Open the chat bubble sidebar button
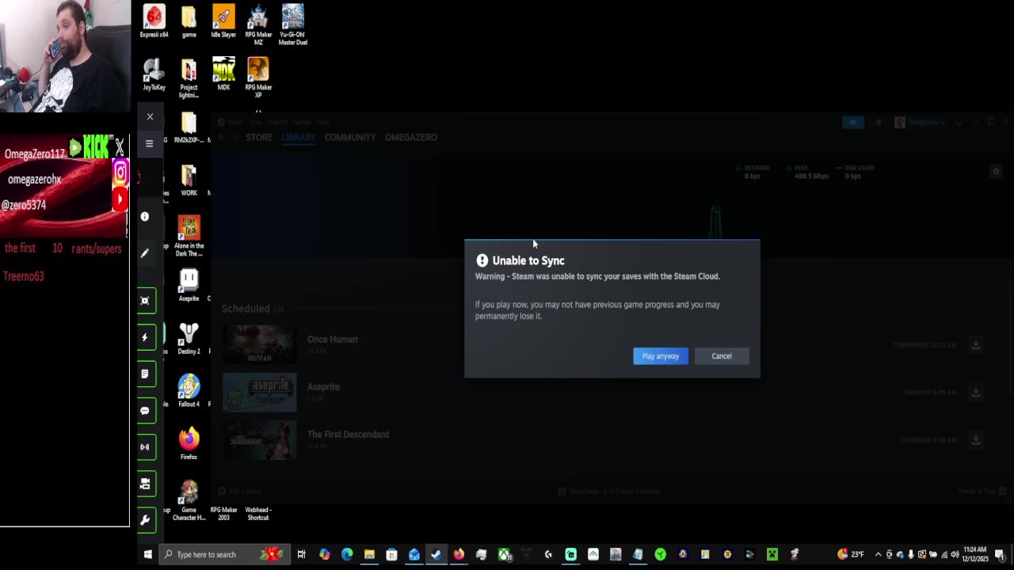1014x570 pixels. (x=145, y=411)
